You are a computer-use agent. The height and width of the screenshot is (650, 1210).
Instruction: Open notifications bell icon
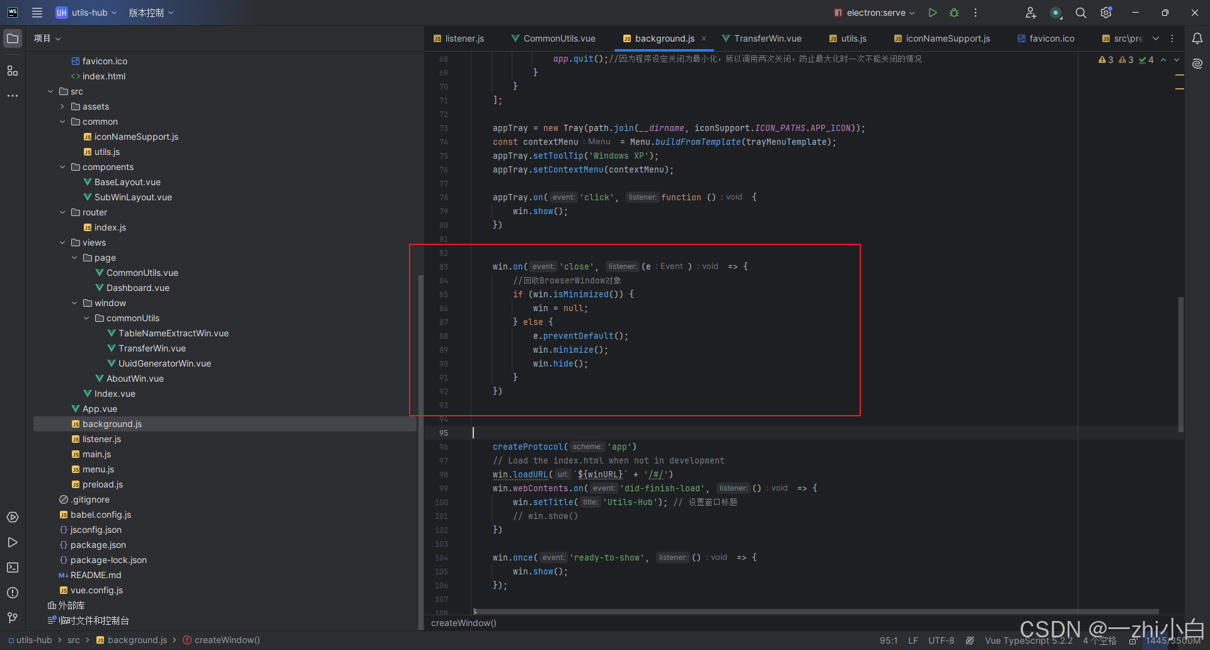click(x=1197, y=38)
